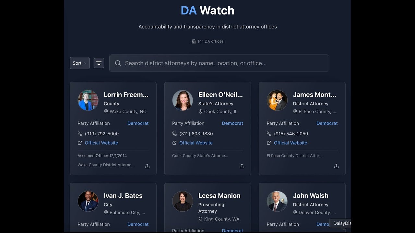Click the phone icon beside (915) 546-2059
Image resolution: width=415 pixels, height=233 pixels.
(x=269, y=134)
